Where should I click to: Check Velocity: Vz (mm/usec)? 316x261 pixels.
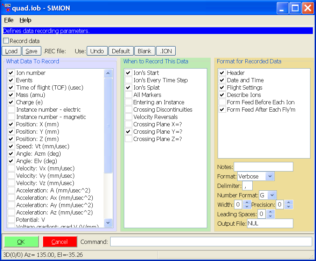[11, 183]
